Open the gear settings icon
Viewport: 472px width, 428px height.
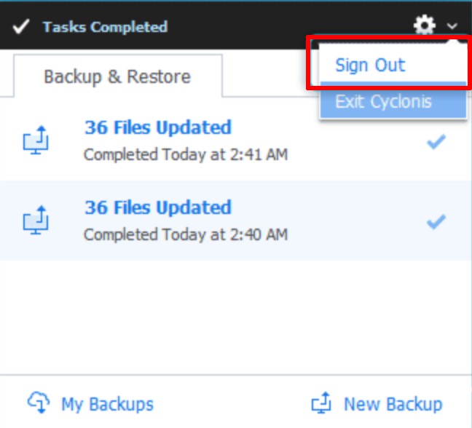pos(425,27)
